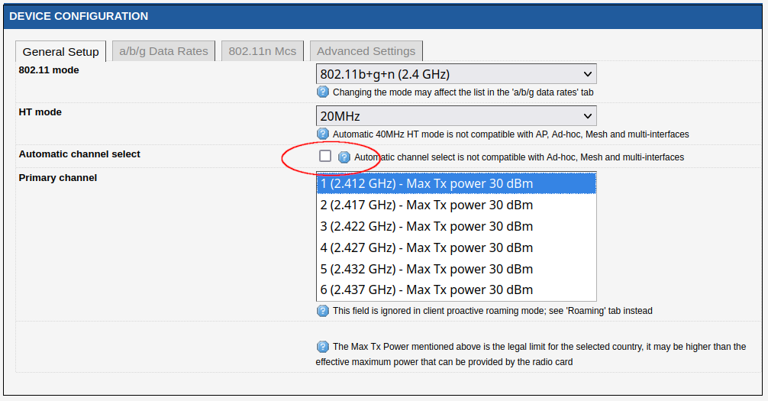Click help icon below HT mode dropdown
Viewport: 768px width, 401px height.
point(323,134)
